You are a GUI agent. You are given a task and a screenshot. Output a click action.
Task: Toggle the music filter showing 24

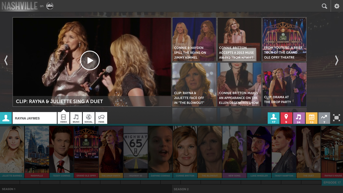[x=299, y=118]
